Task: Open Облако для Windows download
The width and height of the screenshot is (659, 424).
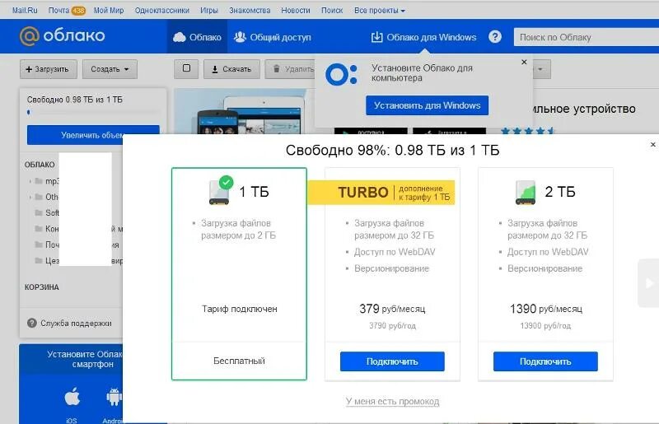Action: [x=423, y=37]
